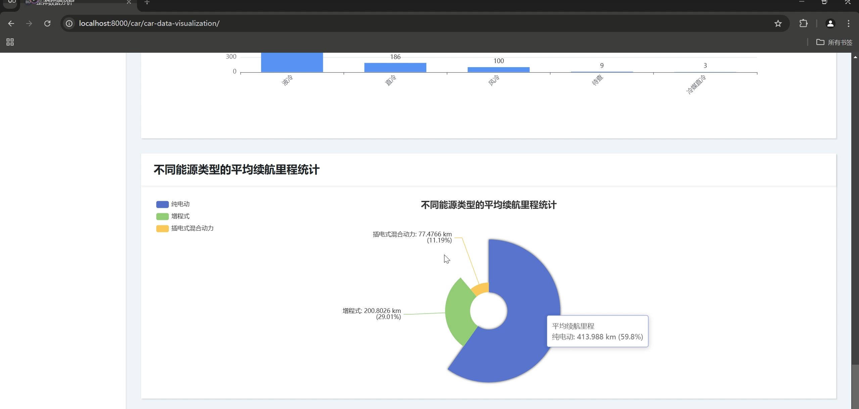Click the blue 纯电动 pie slice
Screen dimensions: 859x409
[x=527, y=302]
